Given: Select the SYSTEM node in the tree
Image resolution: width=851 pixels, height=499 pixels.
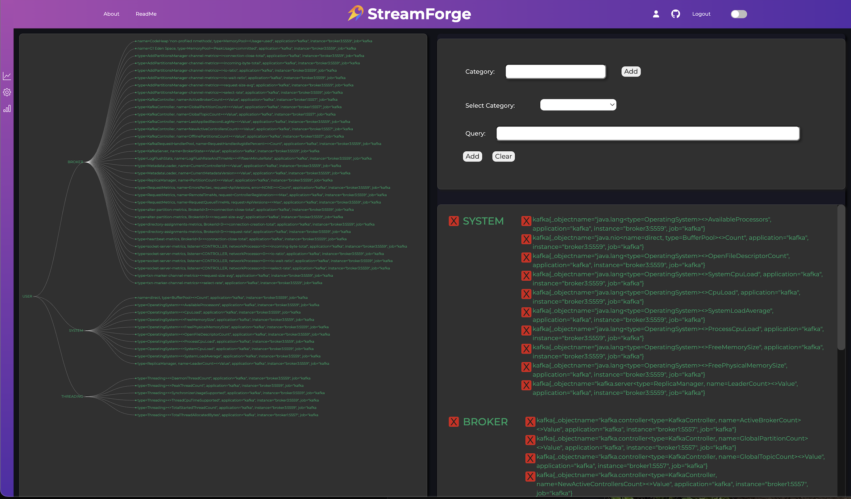Looking at the screenshot, I should (x=76, y=331).
